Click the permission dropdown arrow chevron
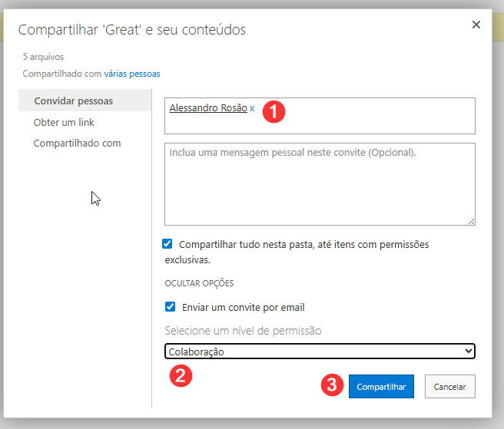The height and width of the screenshot is (429, 504). click(469, 351)
